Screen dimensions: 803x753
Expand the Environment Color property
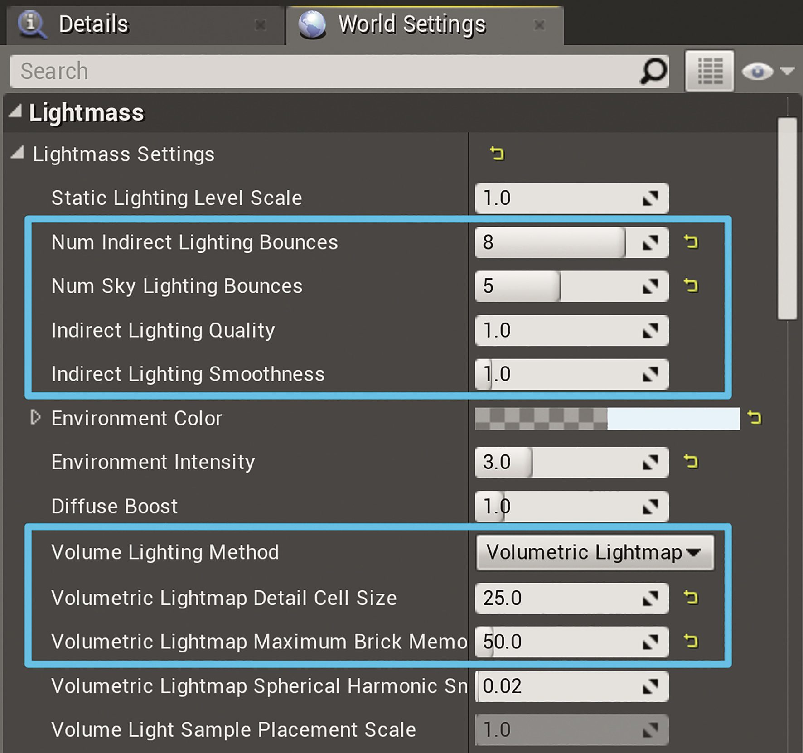(36, 418)
